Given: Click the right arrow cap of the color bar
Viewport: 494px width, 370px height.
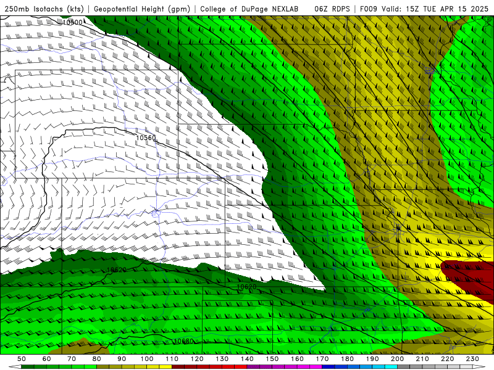Looking at the screenshot, I should click(x=479, y=367).
